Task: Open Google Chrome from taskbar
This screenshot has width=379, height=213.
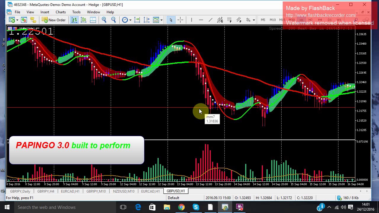Action: (x=182, y=207)
